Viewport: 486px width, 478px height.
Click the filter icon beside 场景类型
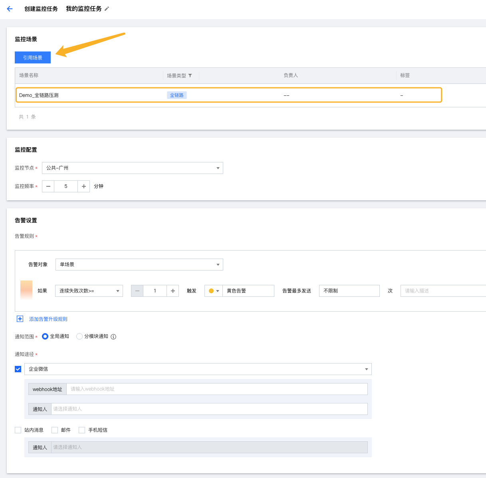click(x=190, y=75)
